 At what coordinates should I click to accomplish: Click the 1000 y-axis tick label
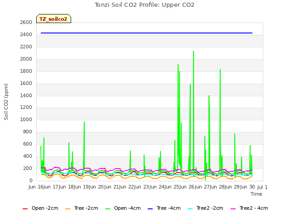tap(26, 119)
